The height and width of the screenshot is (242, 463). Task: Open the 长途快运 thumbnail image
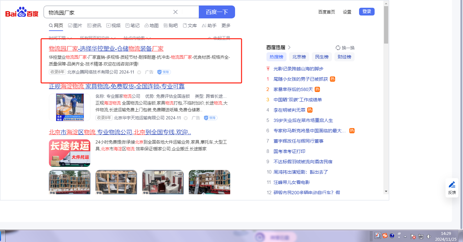[x=70, y=153]
